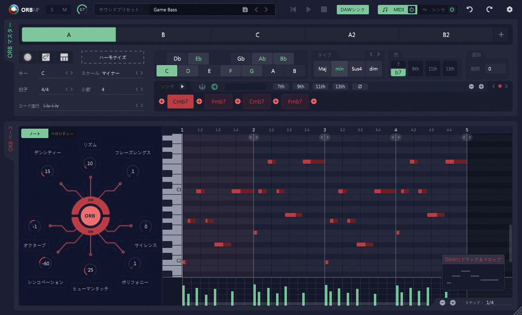Open the C7 chord view icon
Viewport: 522px width, 315px height.
(x=46, y=57)
